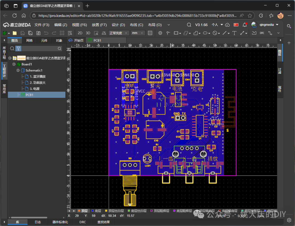
Task: Open the line tool dropdown arrow
Action: pyautogui.click(x=229, y=34)
